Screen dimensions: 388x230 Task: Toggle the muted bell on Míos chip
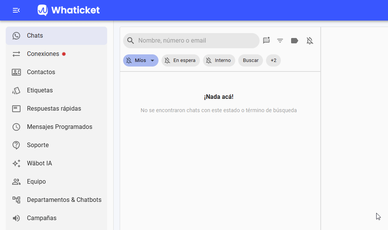tap(129, 60)
